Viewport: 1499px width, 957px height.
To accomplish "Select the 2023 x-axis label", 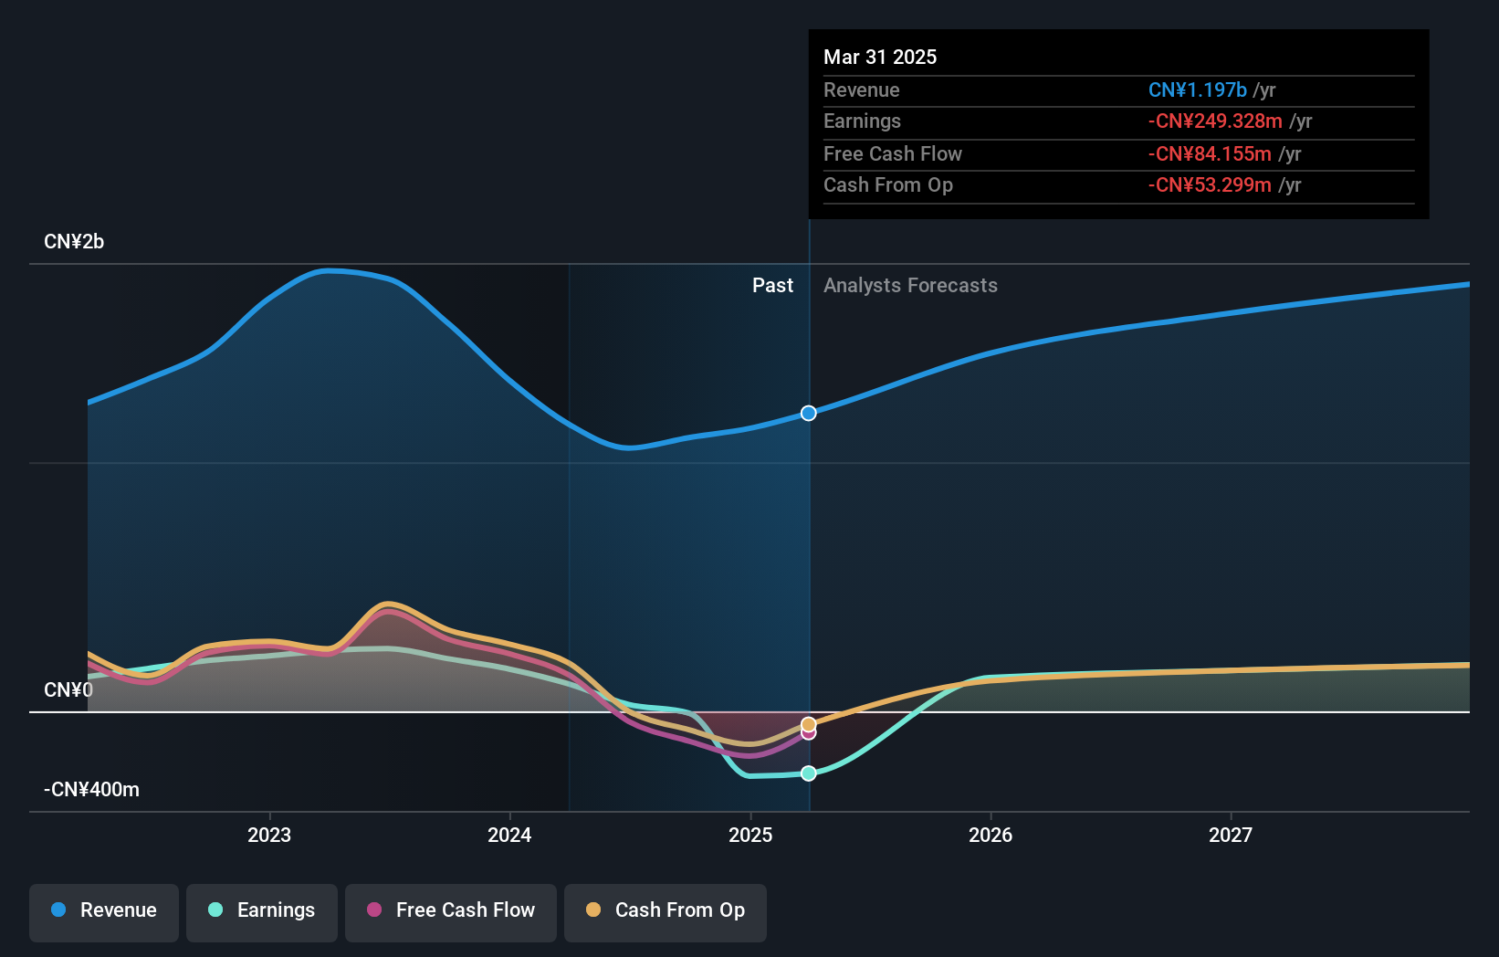I will [269, 835].
